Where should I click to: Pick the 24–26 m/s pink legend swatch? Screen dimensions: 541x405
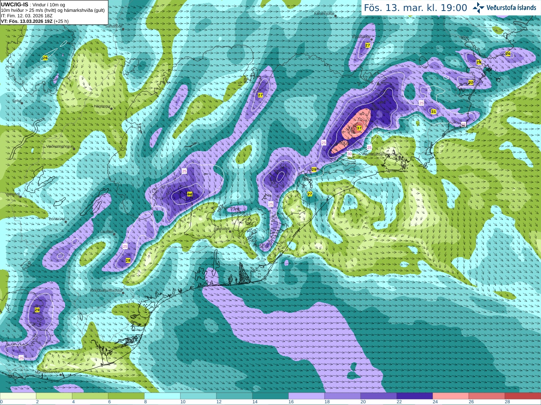point(451,396)
